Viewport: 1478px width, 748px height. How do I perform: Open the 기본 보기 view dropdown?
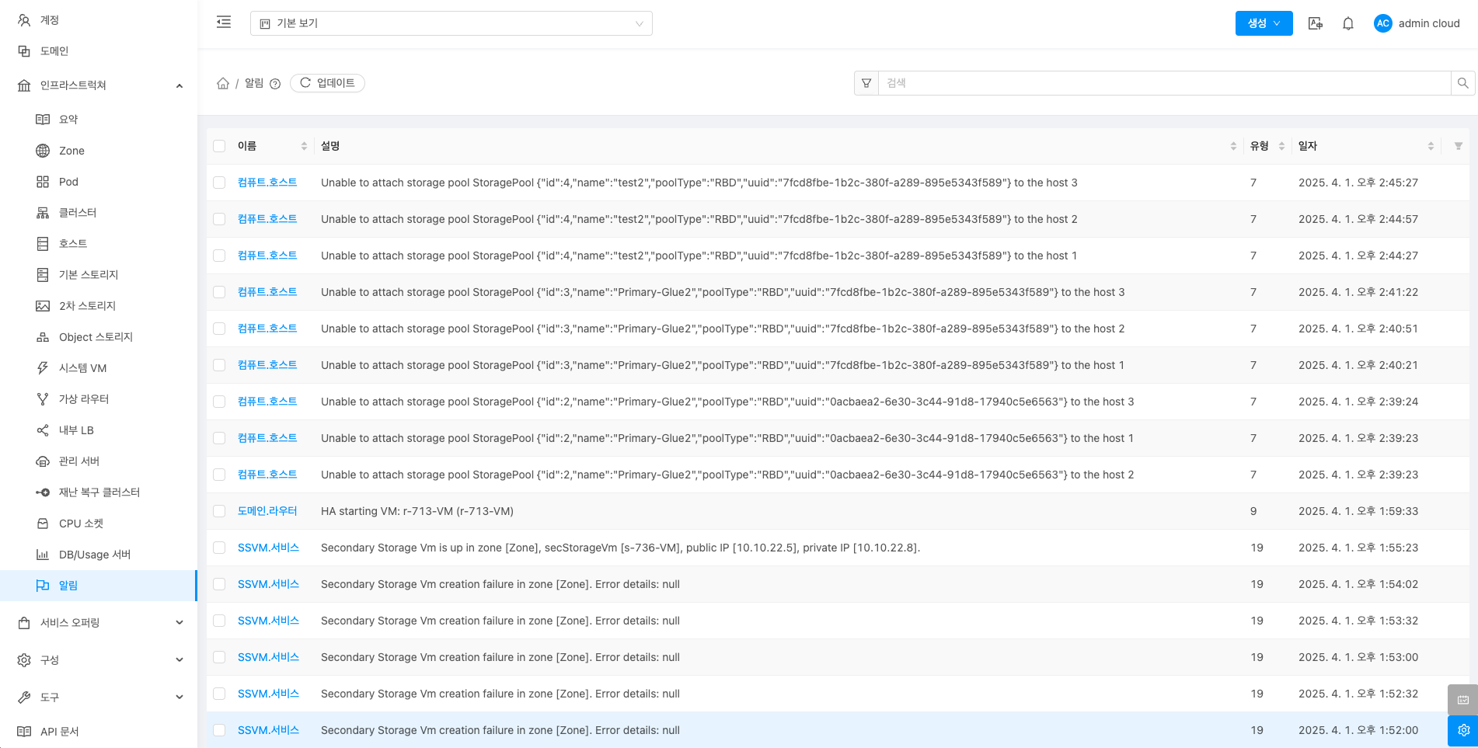[451, 23]
